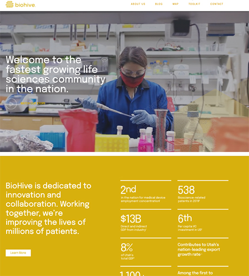Go to the Blog page

pyautogui.click(x=159, y=4)
